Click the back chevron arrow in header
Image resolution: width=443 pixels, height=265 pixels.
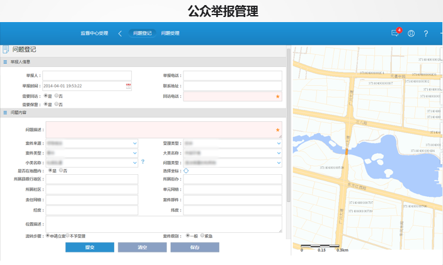click(x=120, y=33)
